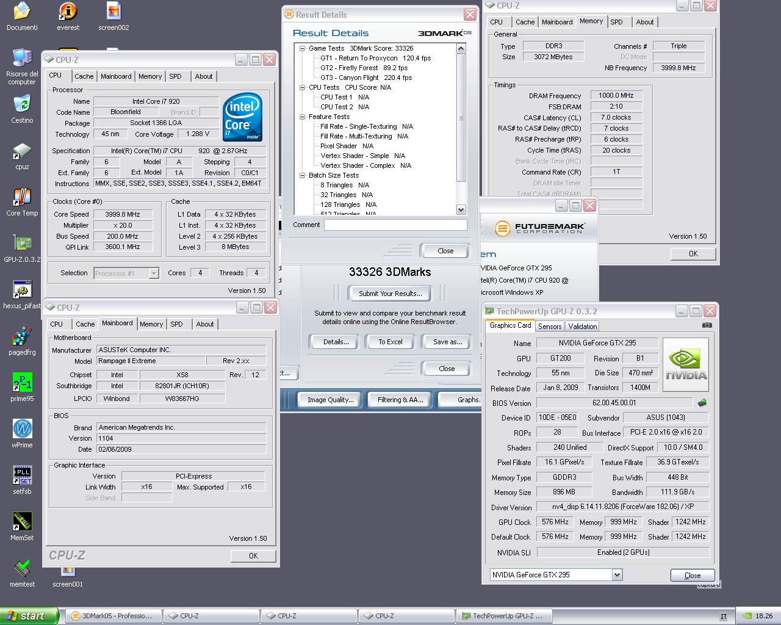781x625 pixels.
Task: Close Result Details with Close button
Action: click(x=445, y=251)
